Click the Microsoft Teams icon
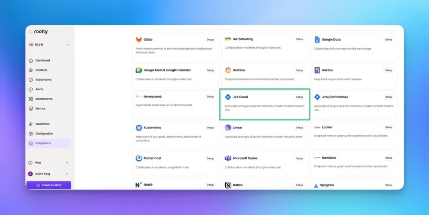This screenshot has height=215, width=429. (228, 158)
